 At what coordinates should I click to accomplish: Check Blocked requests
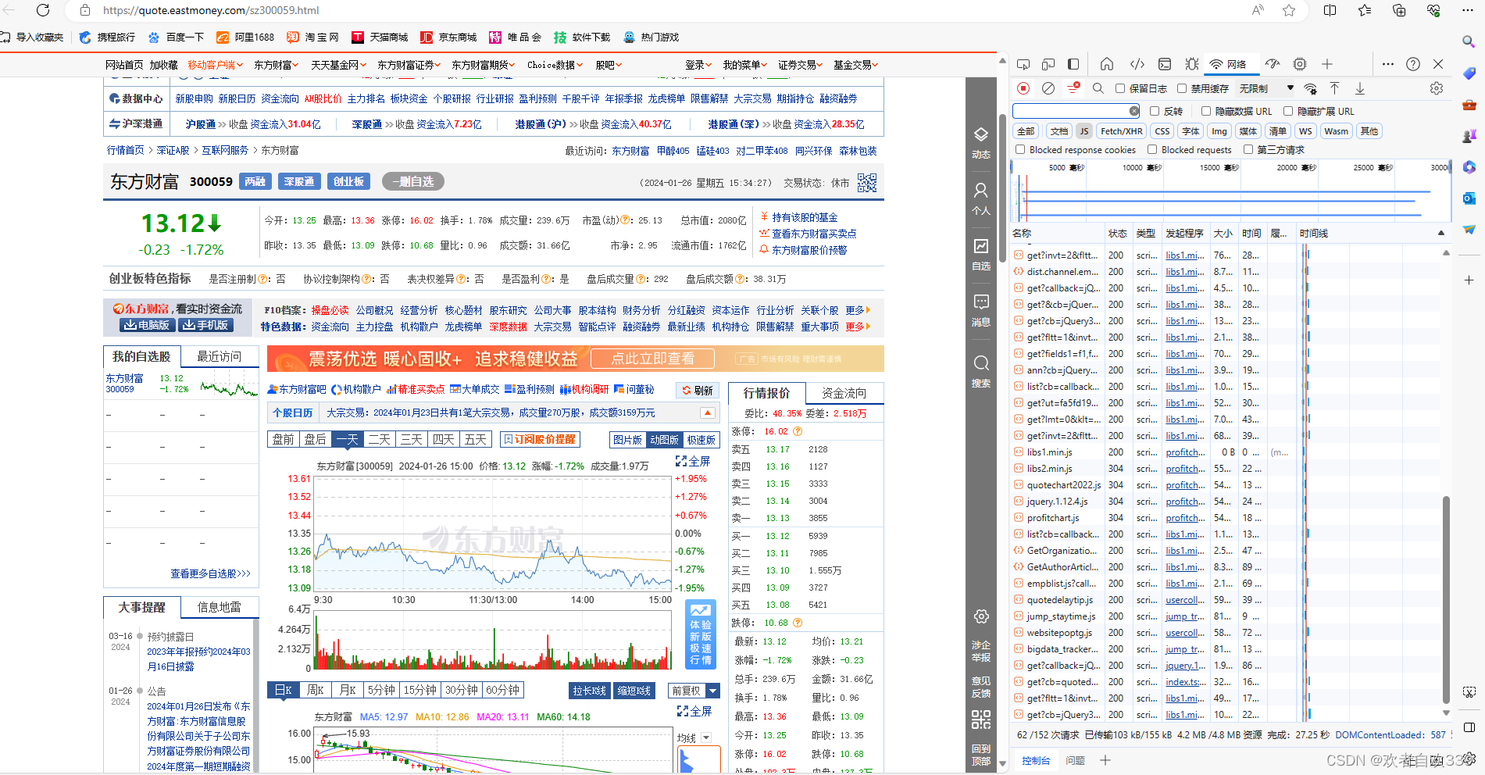(1152, 149)
